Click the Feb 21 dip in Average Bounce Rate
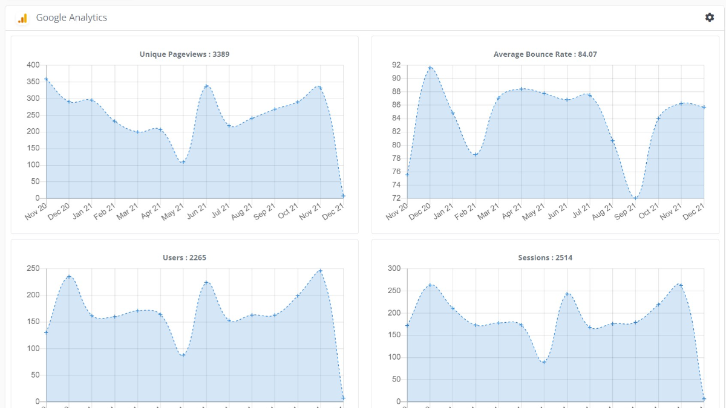 [x=476, y=155]
